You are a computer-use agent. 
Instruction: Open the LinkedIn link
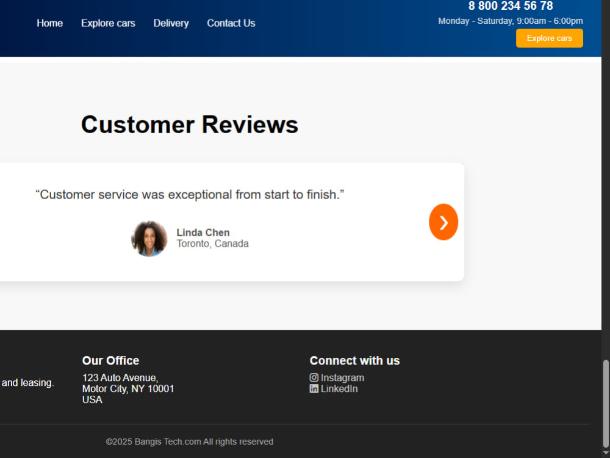339,388
